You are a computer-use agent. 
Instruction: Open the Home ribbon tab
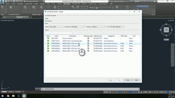tap(8, 4)
